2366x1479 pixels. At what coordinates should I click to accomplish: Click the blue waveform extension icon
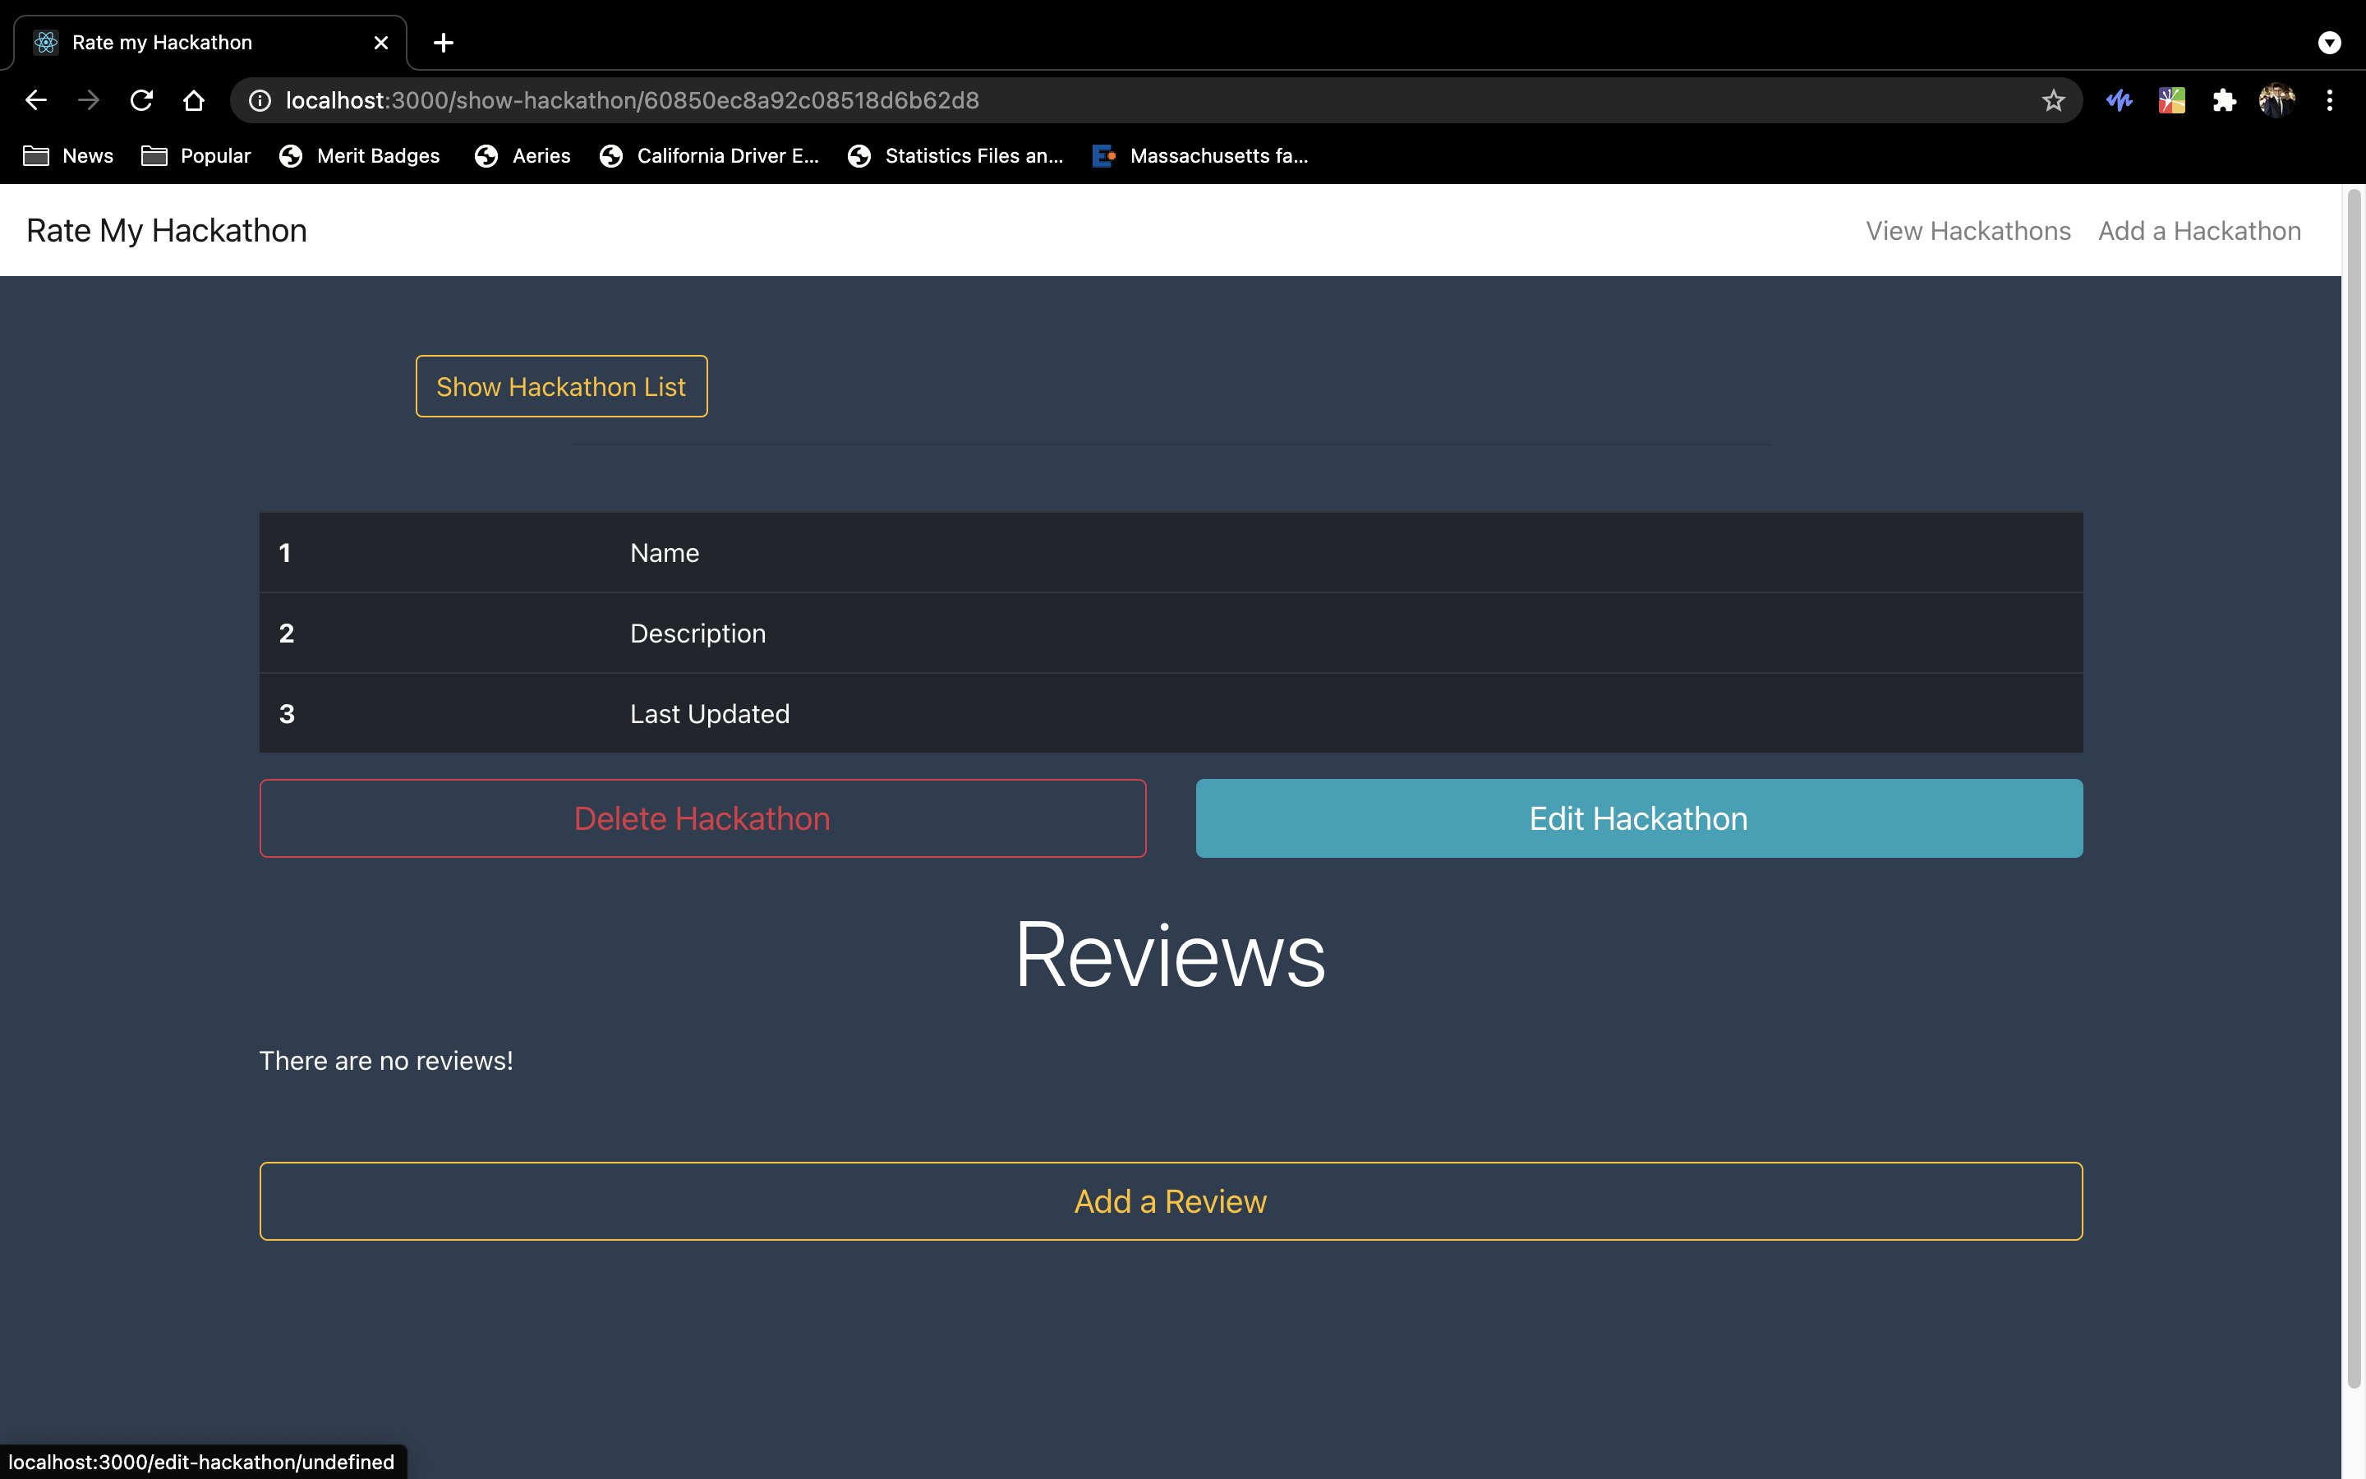(2119, 99)
